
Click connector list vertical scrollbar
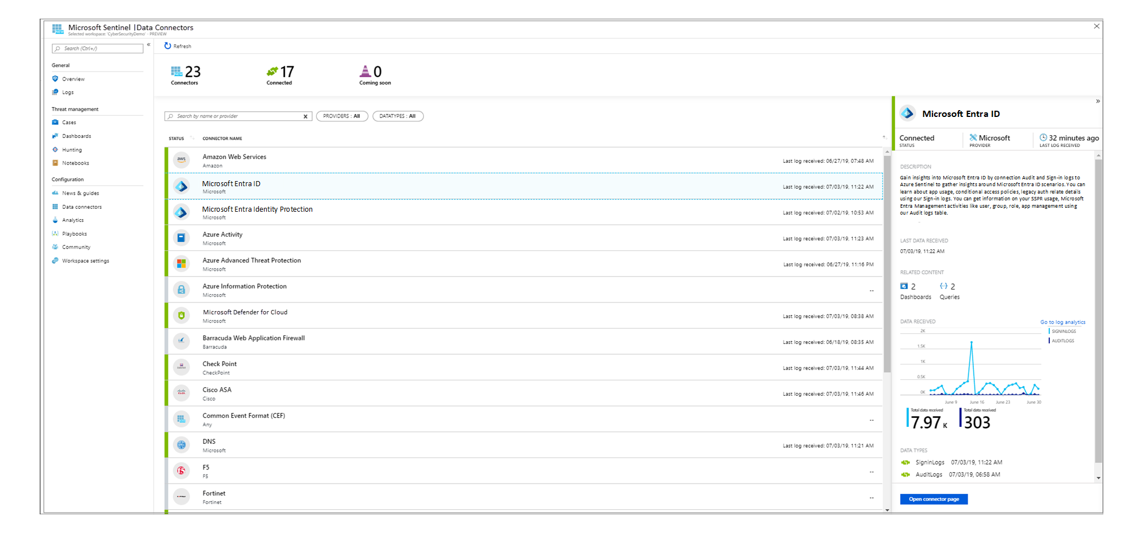887,264
